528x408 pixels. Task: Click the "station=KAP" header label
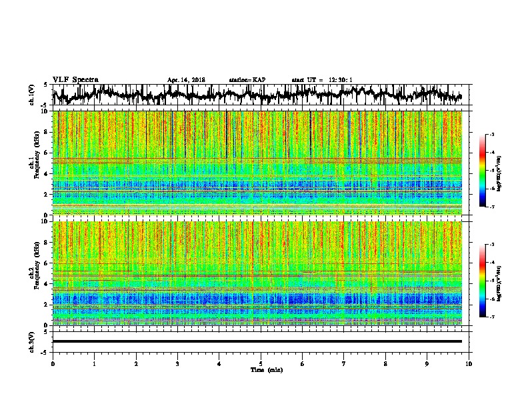(247, 80)
